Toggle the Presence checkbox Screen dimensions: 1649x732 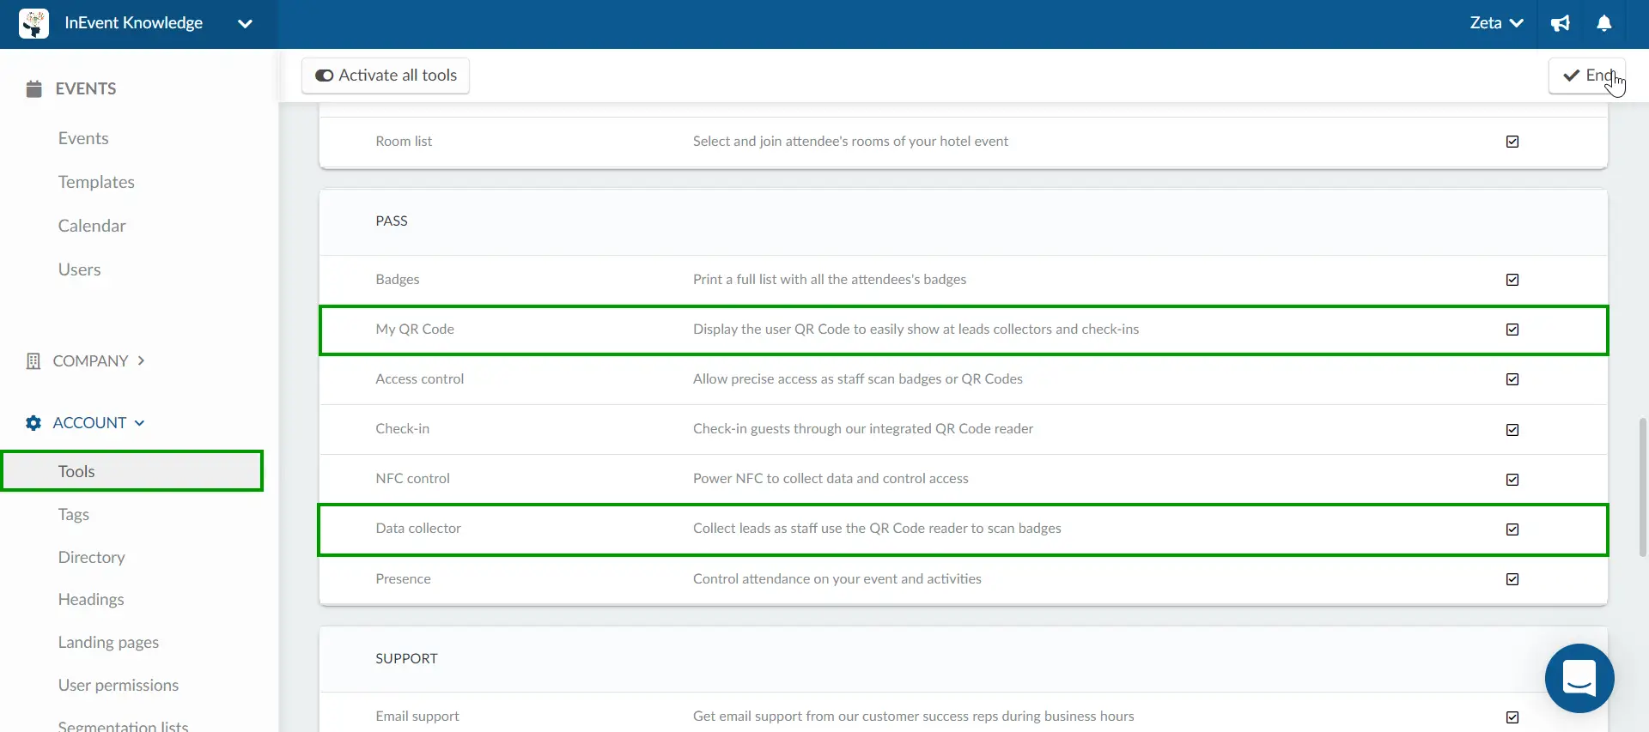pyautogui.click(x=1512, y=579)
